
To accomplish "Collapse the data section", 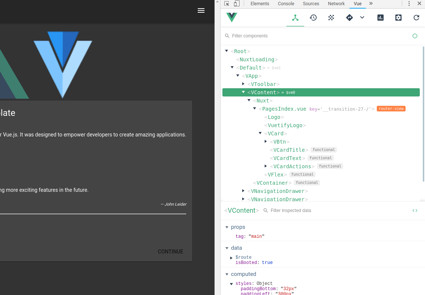I will (227, 248).
